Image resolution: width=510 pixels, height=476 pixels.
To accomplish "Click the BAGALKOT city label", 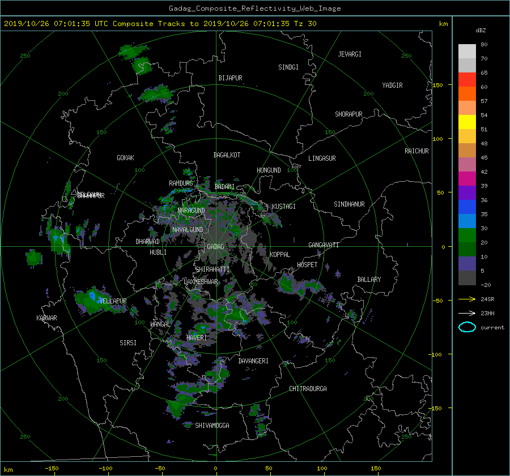I will (x=227, y=155).
